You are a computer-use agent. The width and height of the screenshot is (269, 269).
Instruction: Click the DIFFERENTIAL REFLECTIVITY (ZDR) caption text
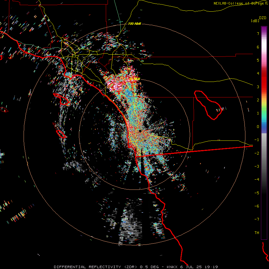tap(96, 267)
